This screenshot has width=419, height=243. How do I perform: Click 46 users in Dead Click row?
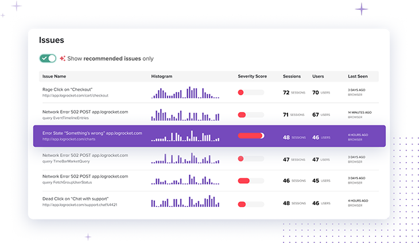[321, 203]
